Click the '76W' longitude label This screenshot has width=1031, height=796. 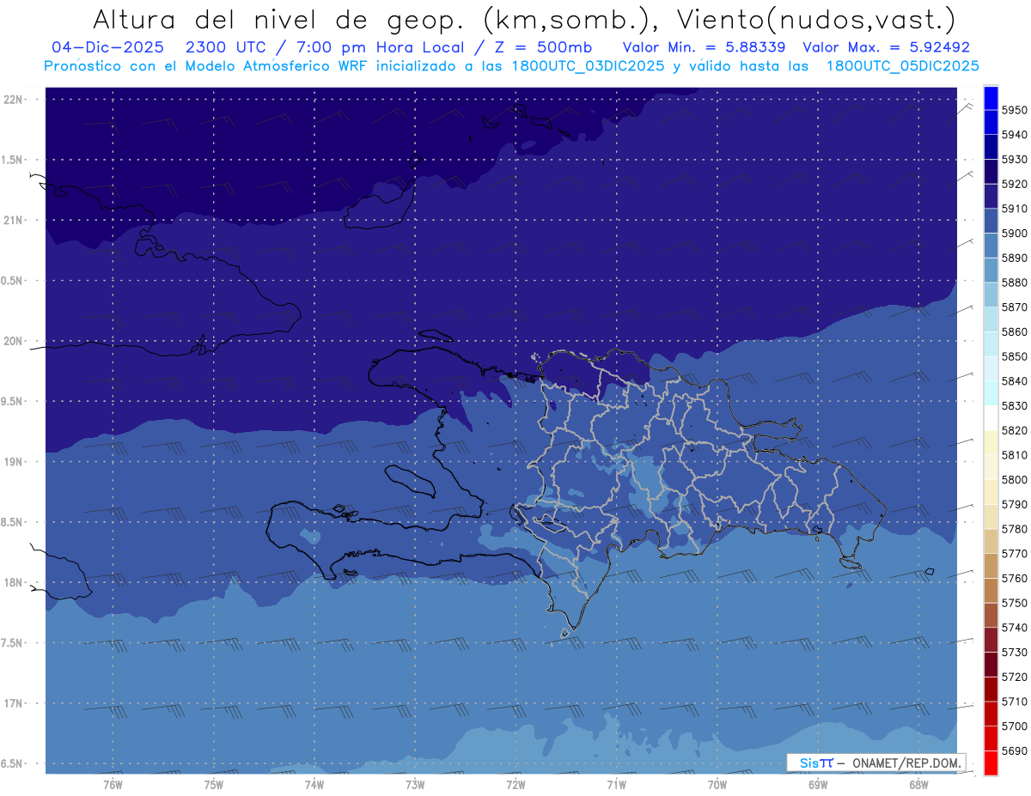pos(113,784)
